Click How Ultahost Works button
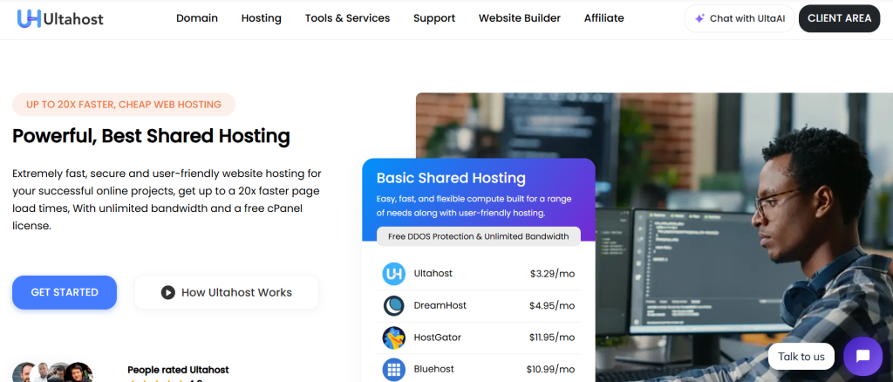This screenshot has width=893, height=382. tap(227, 293)
